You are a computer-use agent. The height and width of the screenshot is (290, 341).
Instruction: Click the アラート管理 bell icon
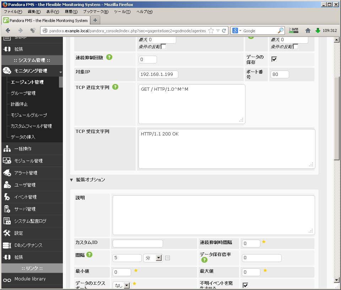pos(7,173)
